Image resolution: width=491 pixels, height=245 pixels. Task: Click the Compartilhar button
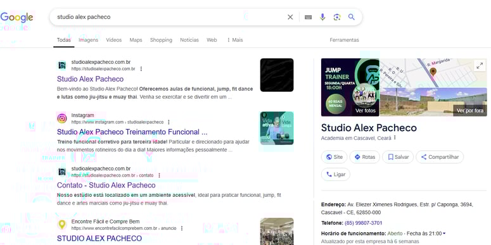point(440,157)
